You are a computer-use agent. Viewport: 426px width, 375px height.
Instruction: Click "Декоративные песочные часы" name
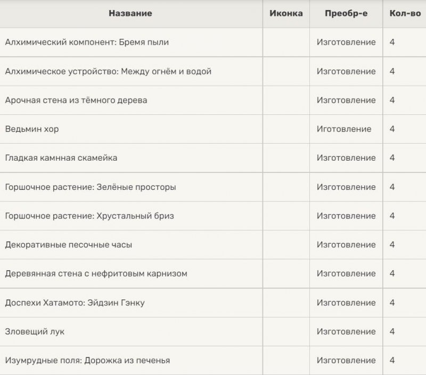coord(69,245)
